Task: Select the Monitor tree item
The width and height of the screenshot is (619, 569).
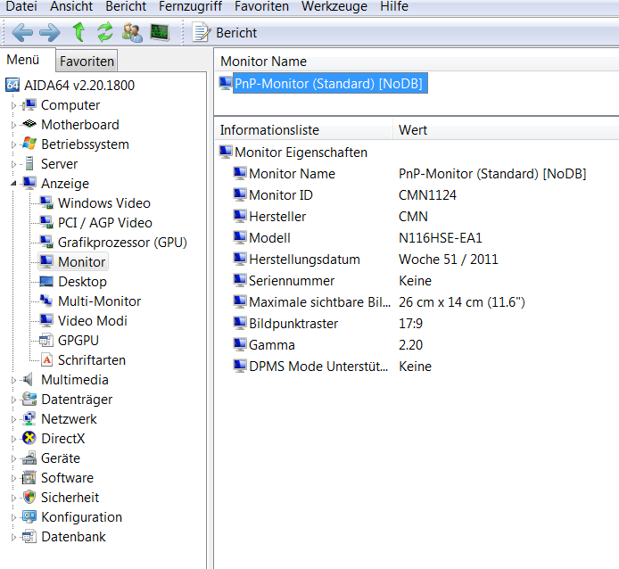Action: (x=81, y=262)
